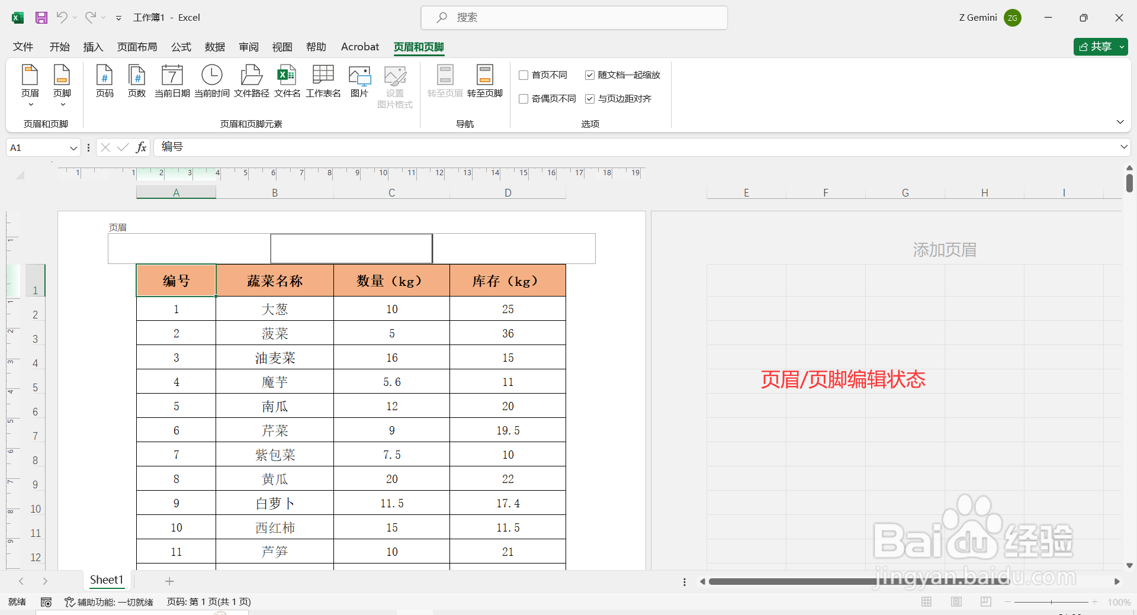Open the Header preset dropdown
This screenshot has width=1137, height=615.
tap(30, 86)
